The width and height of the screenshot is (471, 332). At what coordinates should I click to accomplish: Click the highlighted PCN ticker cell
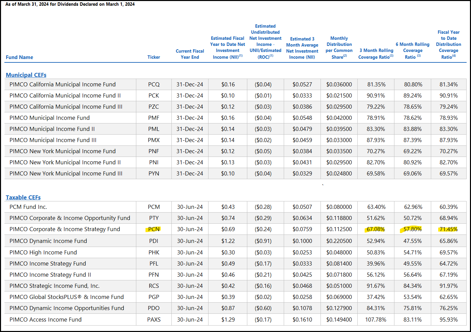[x=154, y=229]
